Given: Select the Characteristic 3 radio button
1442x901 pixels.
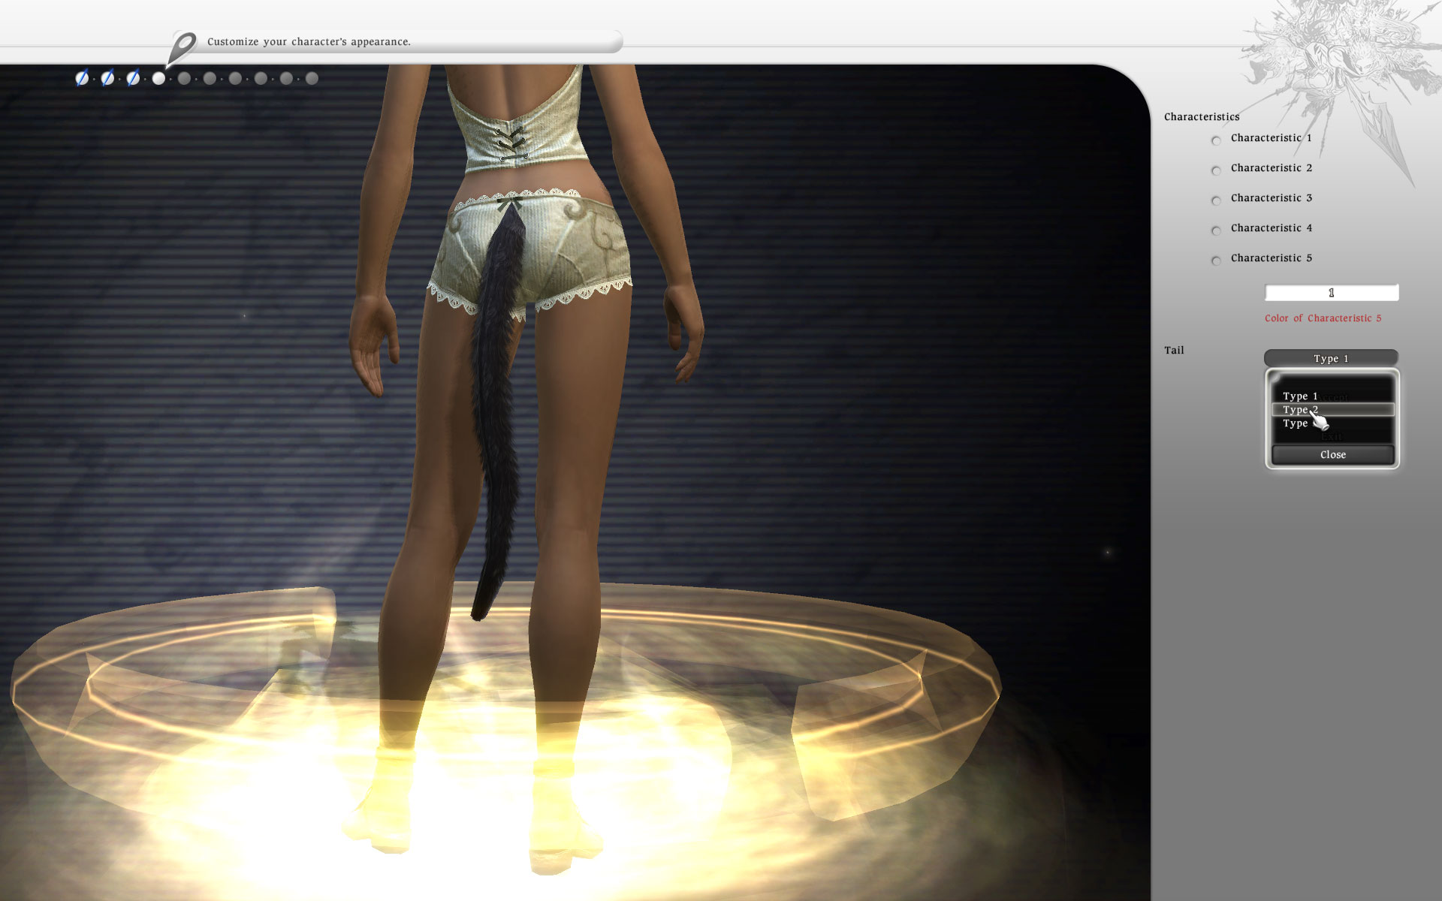Looking at the screenshot, I should pyautogui.click(x=1216, y=200).
